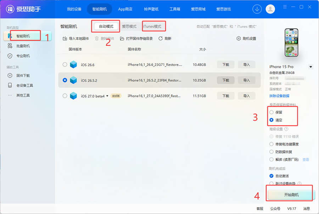Select the iOS 27.0 beta4 radio button
The image size is (319, 214).
(x=65, y=96)
